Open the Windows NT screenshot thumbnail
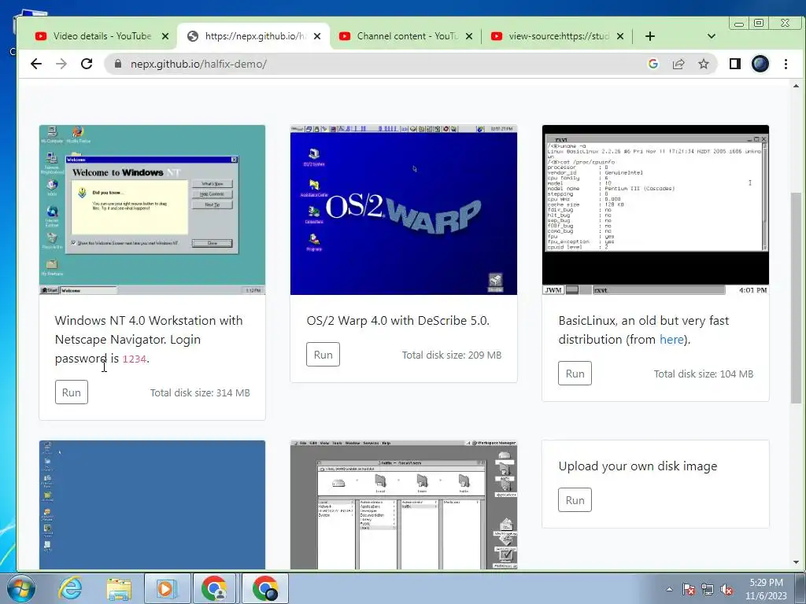Screen dimensions: 806x604 (152, 210)
